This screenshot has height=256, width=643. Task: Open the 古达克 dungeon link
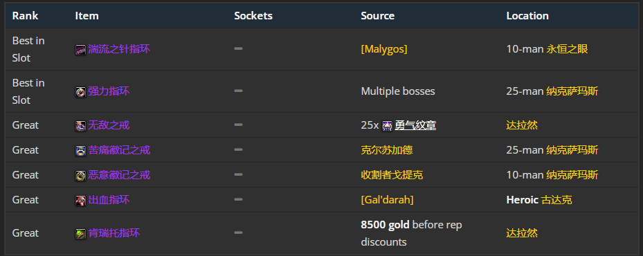tap(556, 200)
